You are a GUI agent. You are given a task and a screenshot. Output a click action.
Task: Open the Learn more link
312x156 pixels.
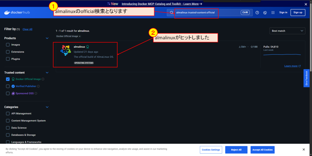292,66
